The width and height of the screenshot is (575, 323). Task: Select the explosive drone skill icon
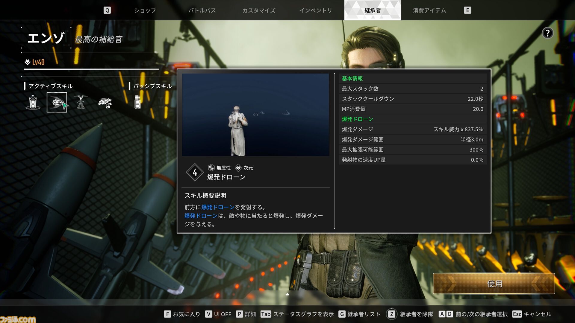pyautogui.click(x=57, y=102)
